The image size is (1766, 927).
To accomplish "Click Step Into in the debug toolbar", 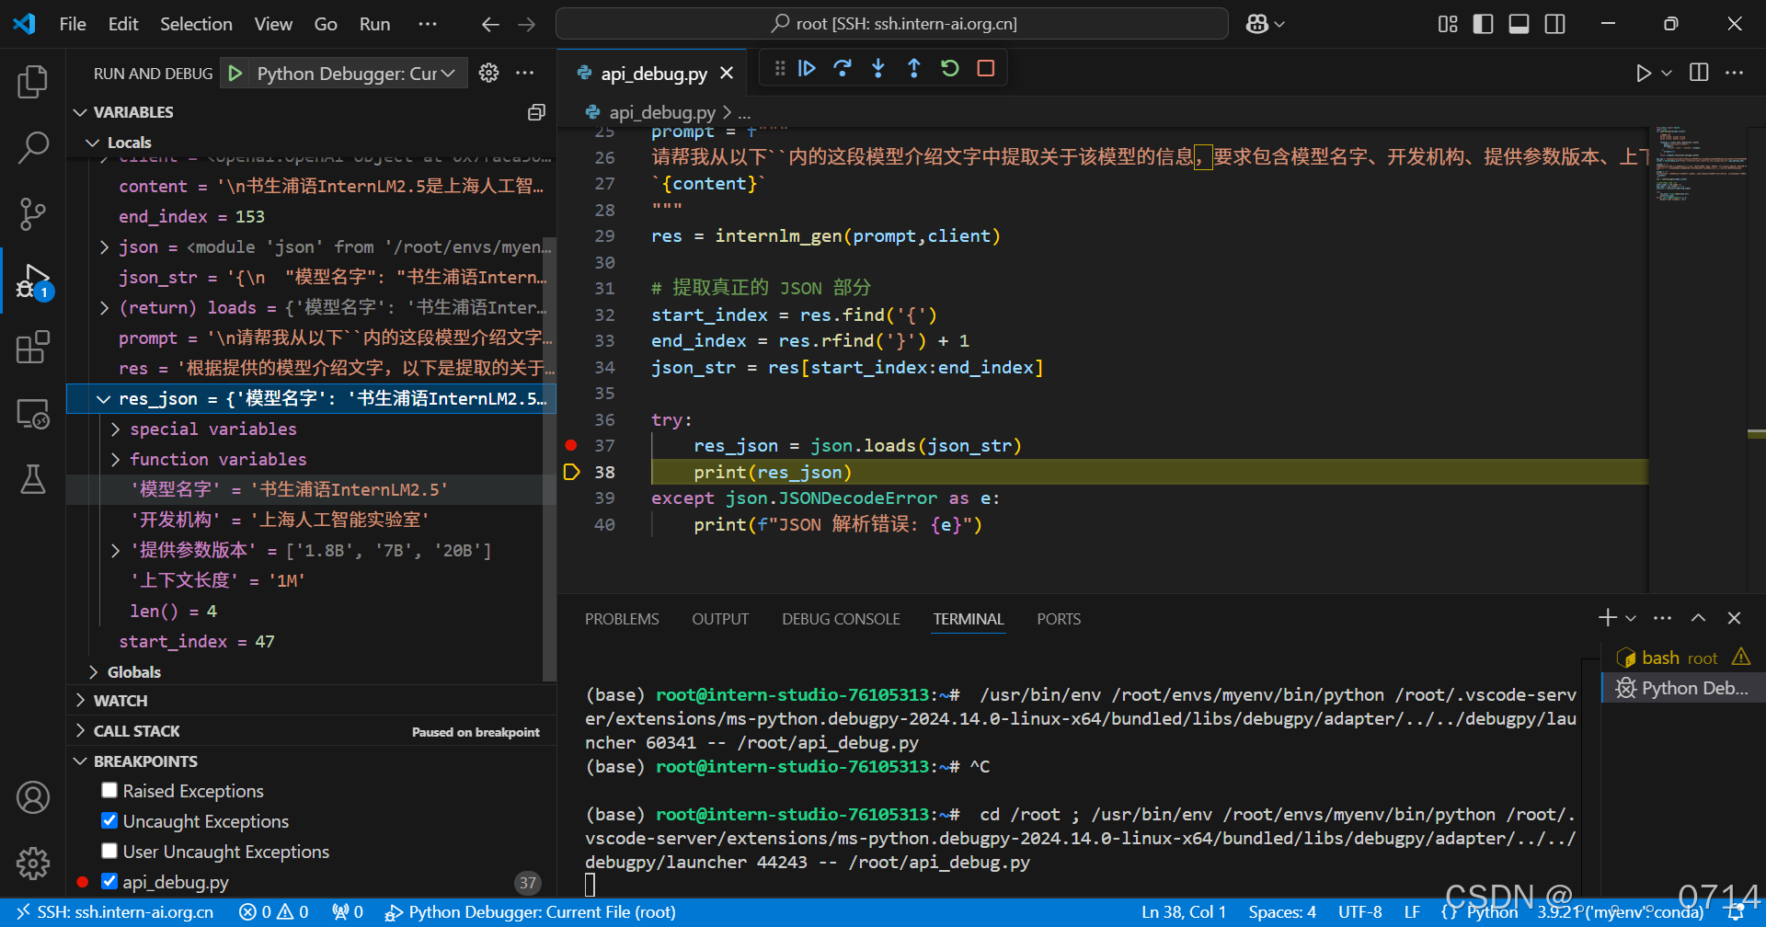I will 878,68.
